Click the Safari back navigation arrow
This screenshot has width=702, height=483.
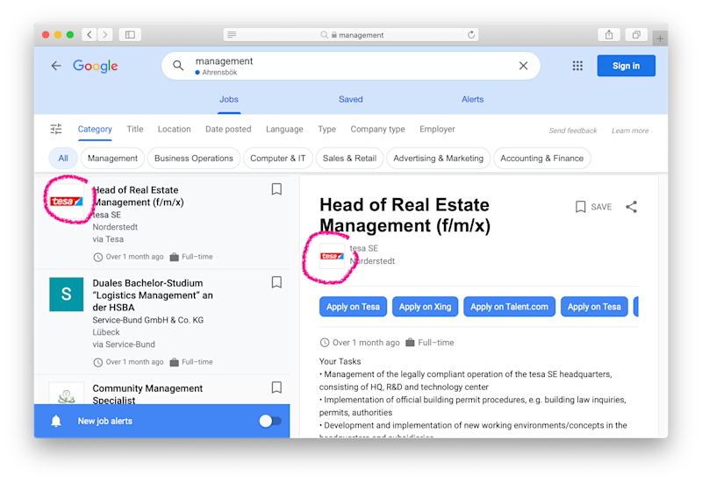90,35
